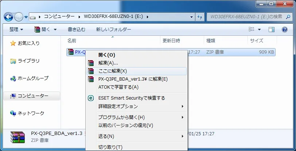Open the address bar history dropdown

192,17
